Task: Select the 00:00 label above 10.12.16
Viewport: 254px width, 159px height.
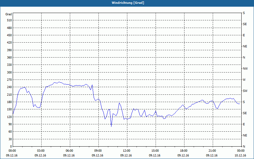Action: [241, 151]
